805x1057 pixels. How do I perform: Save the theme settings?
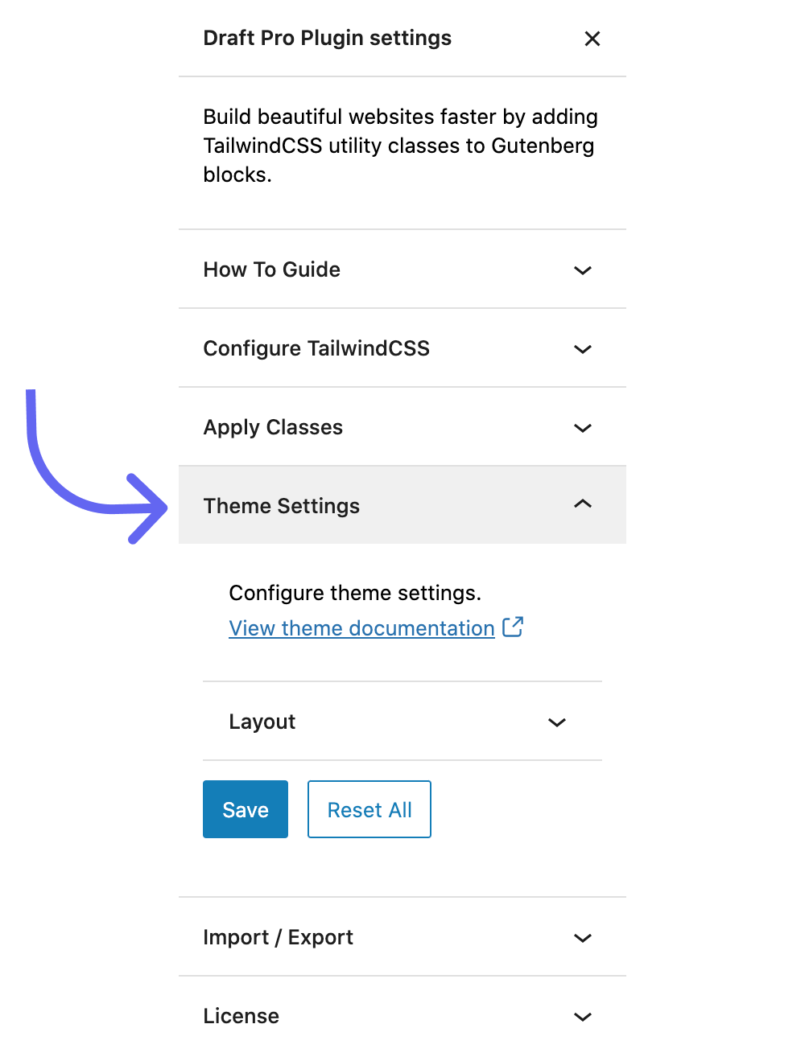point(246,809)
